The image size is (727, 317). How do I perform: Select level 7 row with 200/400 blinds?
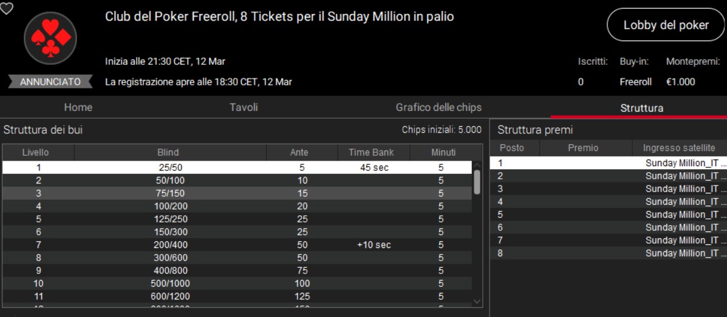[237, 245]
